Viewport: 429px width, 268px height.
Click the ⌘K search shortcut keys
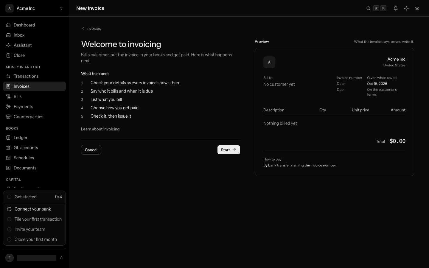[380, 8]
